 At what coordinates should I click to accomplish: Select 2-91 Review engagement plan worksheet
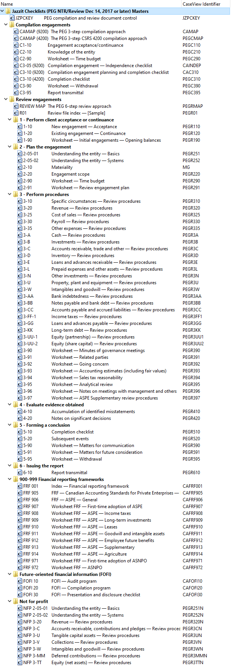click(x=115, y=188)
